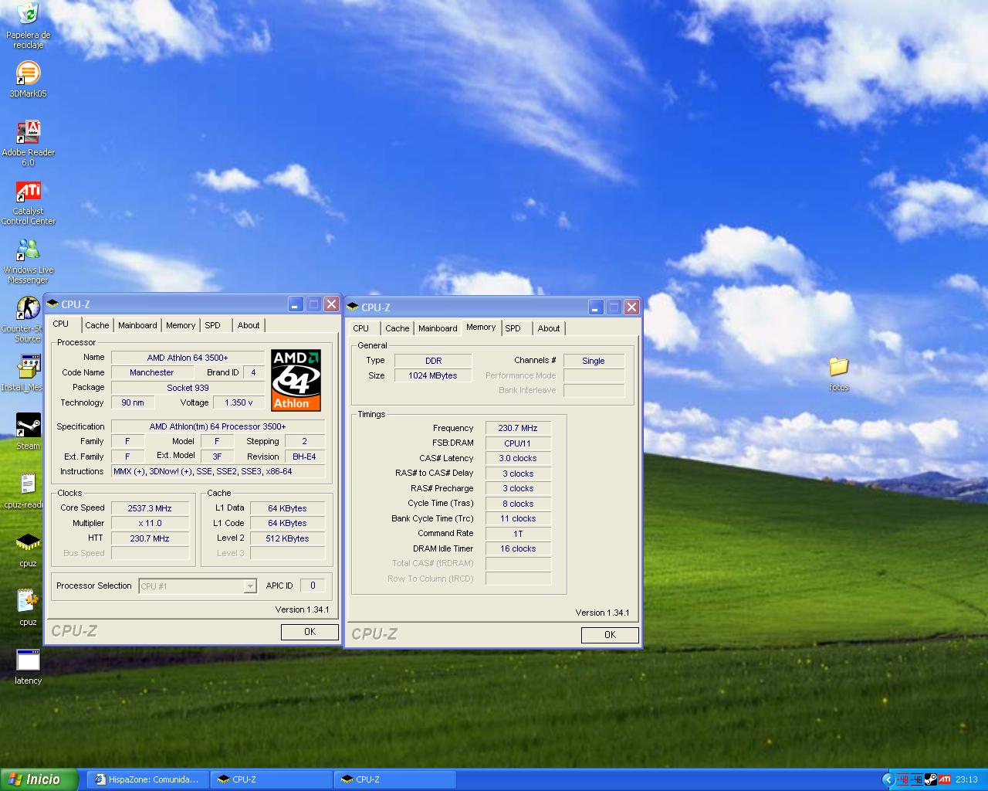This screenshot has height=791, width=988.
Task: Select the Windows Live Messenger shortcut
Action: click(28, 250)
